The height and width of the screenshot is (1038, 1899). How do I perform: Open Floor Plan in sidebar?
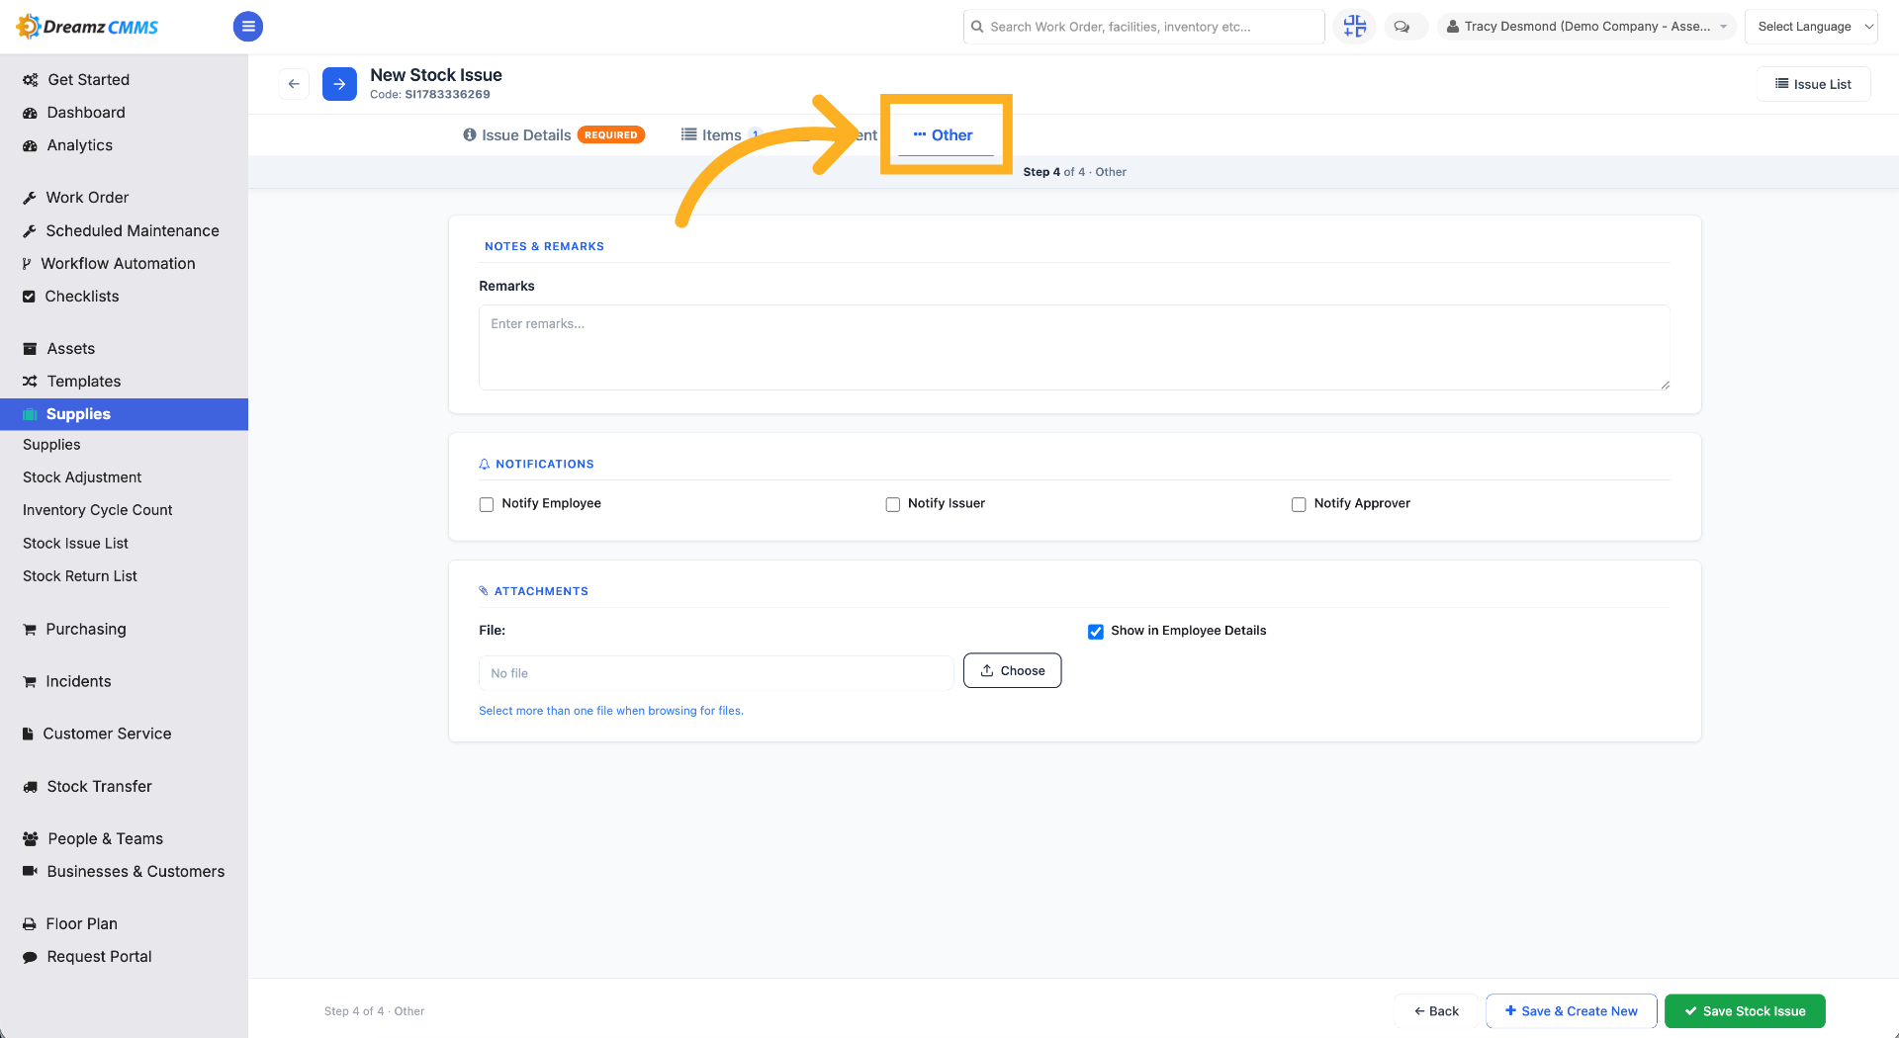point(81,924)
